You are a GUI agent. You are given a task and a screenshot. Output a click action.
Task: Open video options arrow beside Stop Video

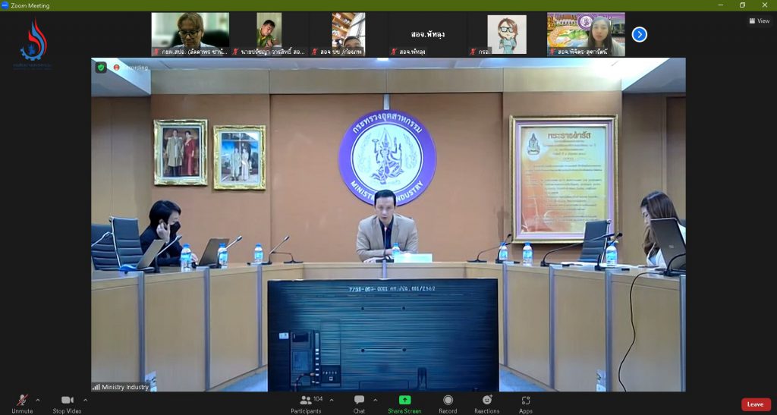[x=85, y=400]
